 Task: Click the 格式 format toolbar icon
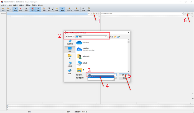[49, 9]
